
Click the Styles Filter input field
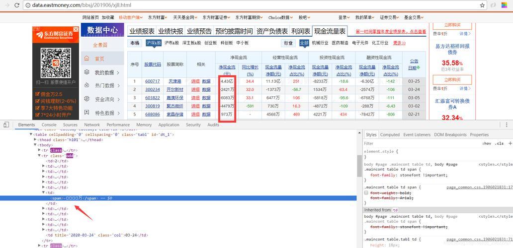[421, 143]
